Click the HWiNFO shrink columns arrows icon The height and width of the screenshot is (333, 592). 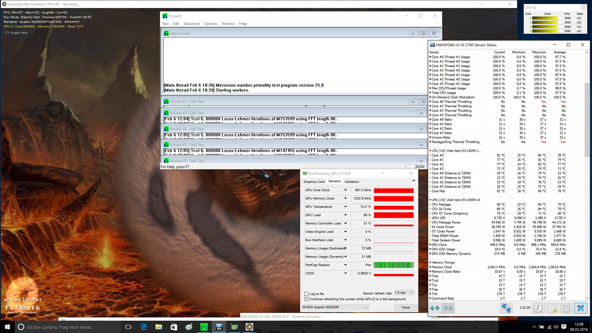(x=448, y=308)
